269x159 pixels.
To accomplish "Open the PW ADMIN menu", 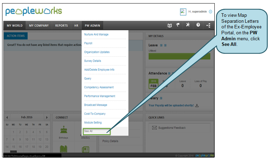I will (x=92, y=26).
